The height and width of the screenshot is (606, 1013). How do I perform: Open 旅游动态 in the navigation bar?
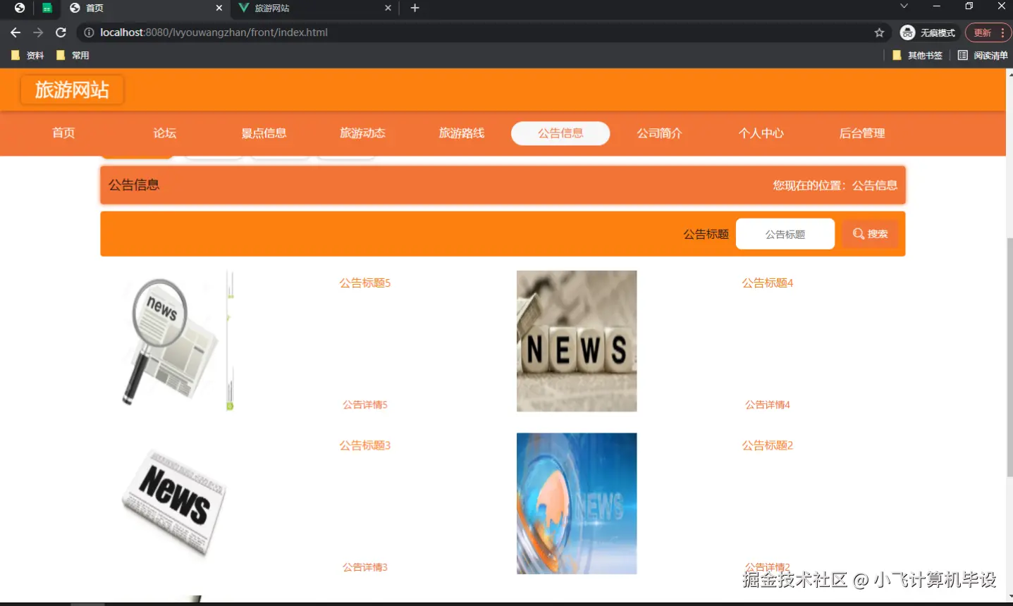click(x=362, y=133)
